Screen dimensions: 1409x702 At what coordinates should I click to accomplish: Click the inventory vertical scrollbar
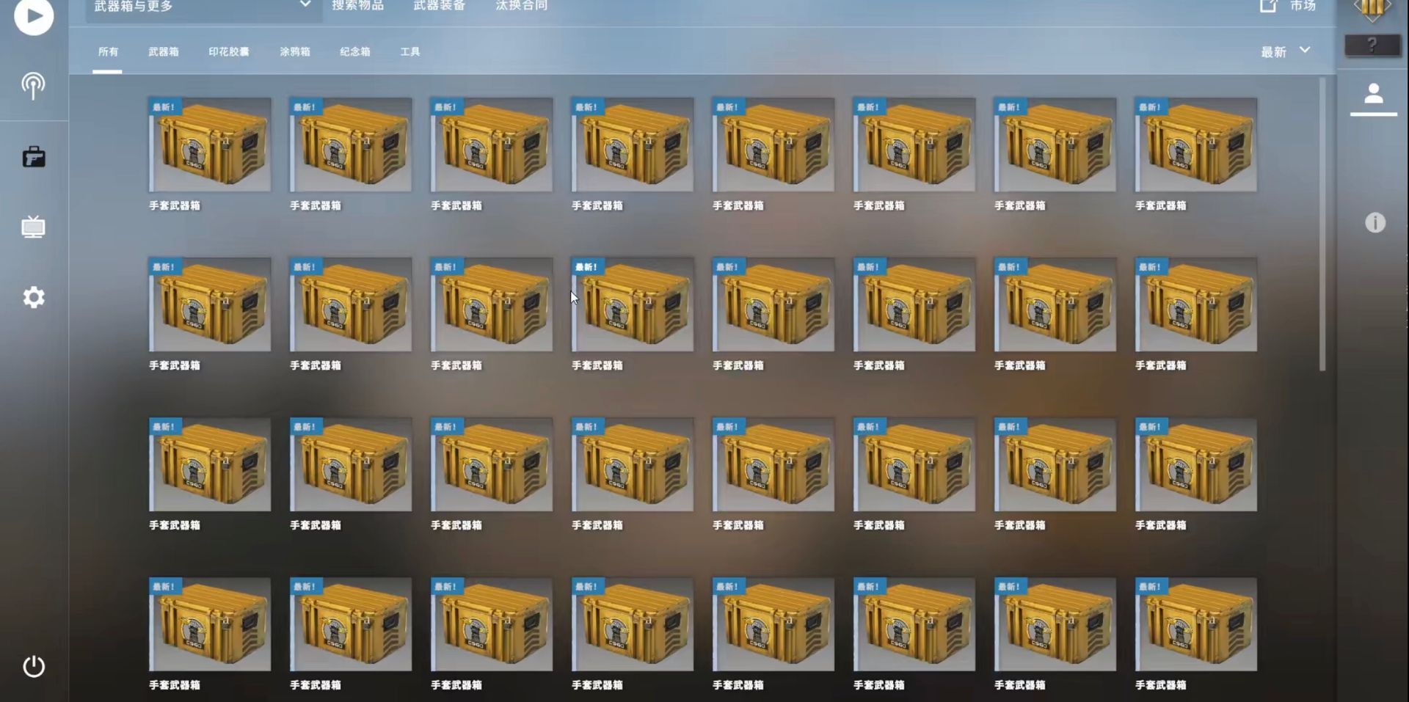pyautogui.click(x=1323, y=224)
